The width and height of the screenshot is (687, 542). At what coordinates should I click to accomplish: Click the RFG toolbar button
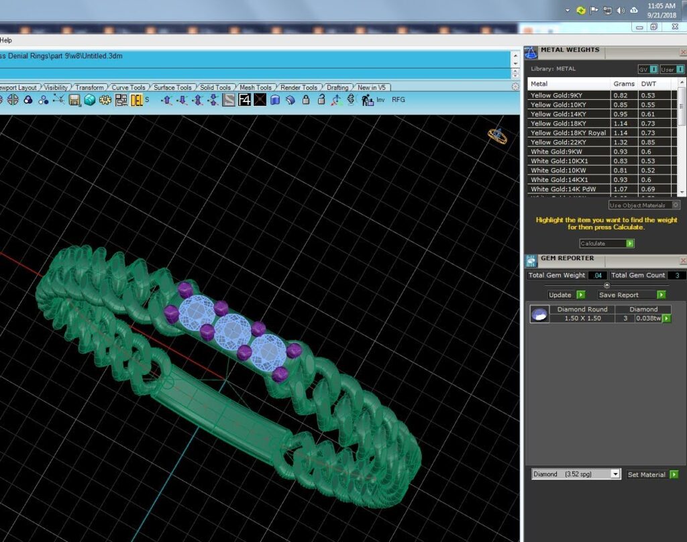click(x=399, y=100)
